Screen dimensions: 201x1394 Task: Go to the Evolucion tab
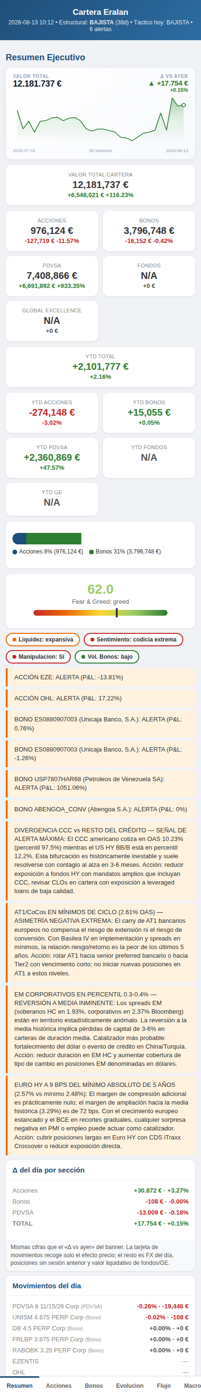(130, 1386)
